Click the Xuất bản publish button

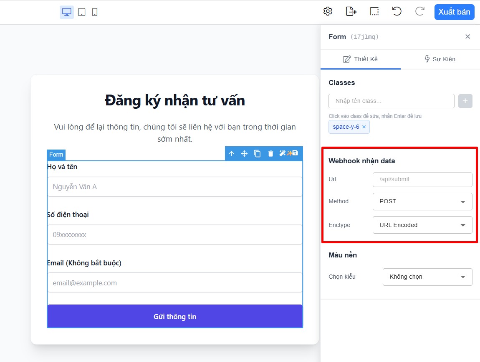point(454,12)
